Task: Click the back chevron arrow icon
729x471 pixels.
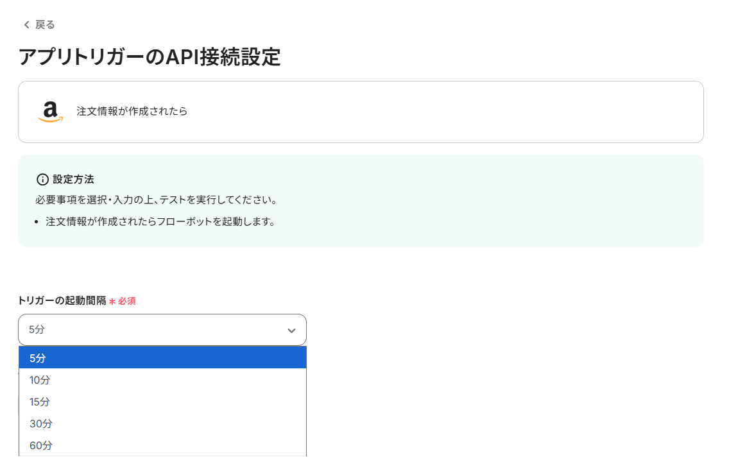Action: (x=26, y=25)
